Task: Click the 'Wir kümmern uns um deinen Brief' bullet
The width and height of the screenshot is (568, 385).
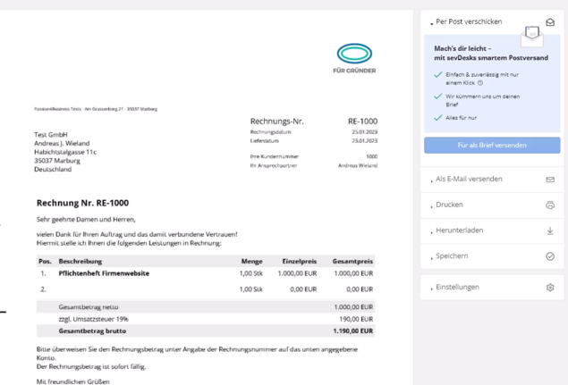Action: (482, 101)
